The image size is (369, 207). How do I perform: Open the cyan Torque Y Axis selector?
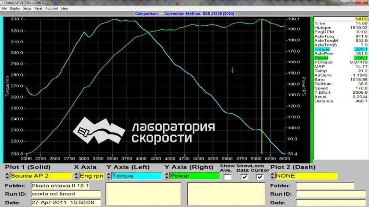[x=136, y=176]
